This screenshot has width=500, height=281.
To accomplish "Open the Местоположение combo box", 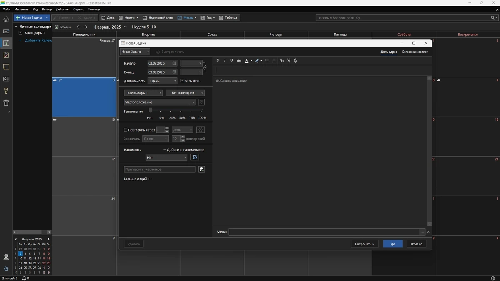I will (160, 102).
